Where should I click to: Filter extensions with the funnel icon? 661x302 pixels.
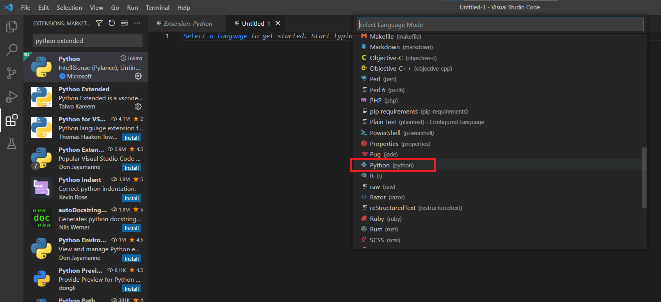99,23
